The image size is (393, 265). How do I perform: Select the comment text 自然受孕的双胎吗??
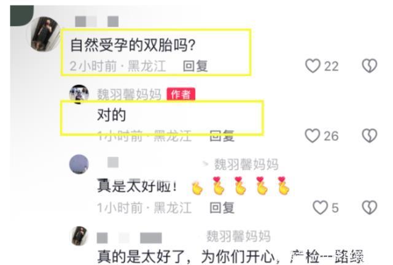pyautogui.click(x=133, y=45)
